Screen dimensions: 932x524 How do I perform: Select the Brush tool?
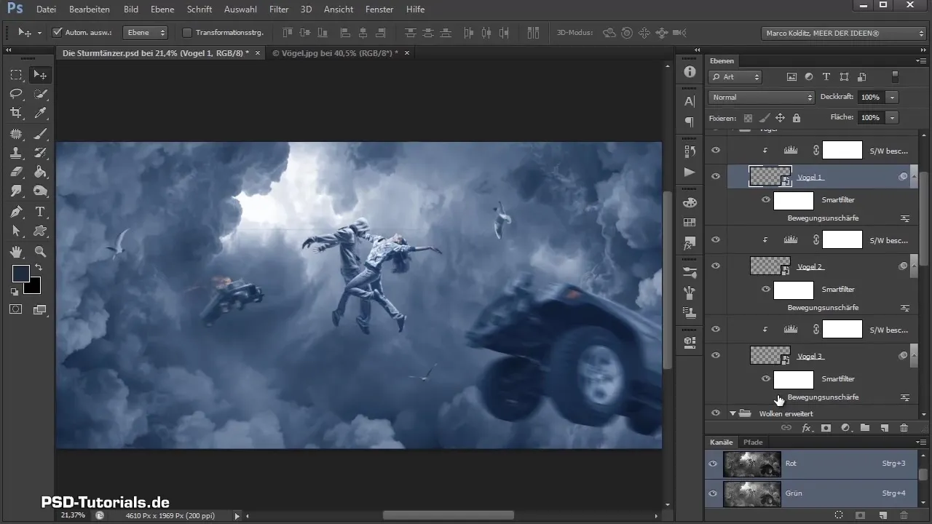click(40, 134)
